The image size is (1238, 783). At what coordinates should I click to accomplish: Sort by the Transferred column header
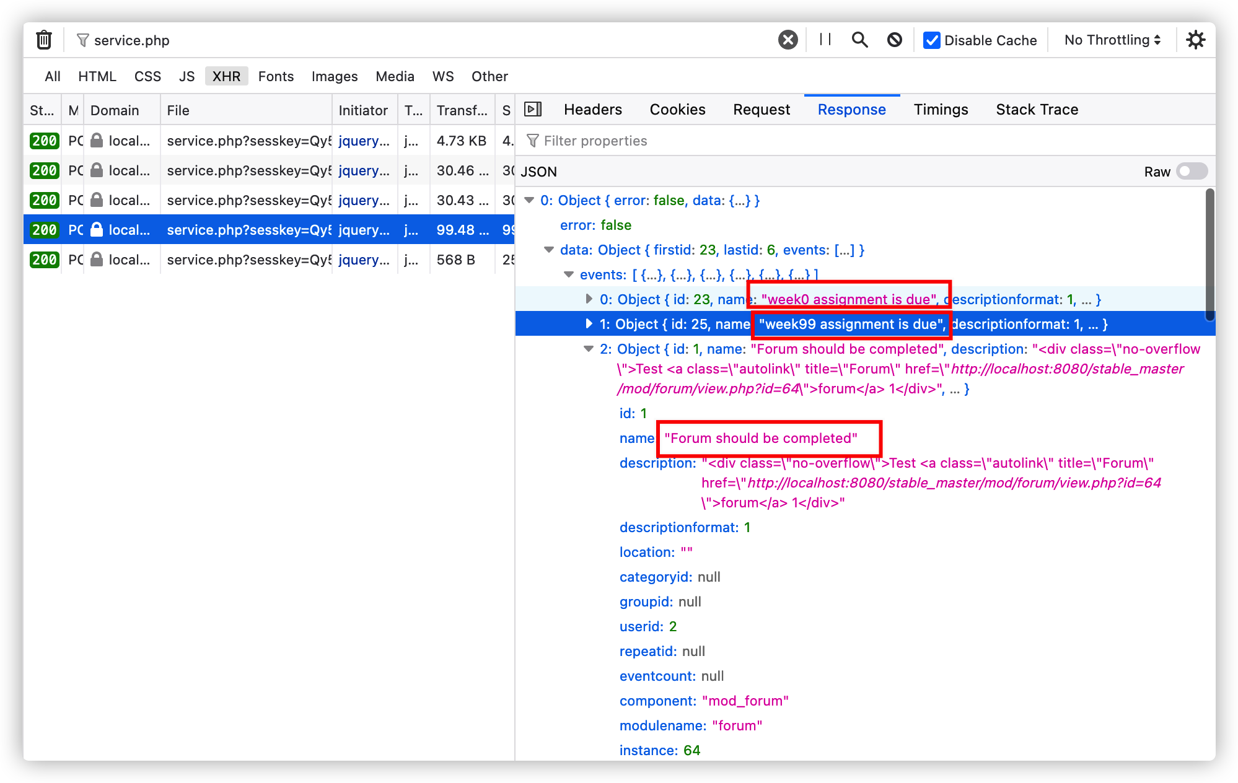pyautogui.click(x=463, y=110)
